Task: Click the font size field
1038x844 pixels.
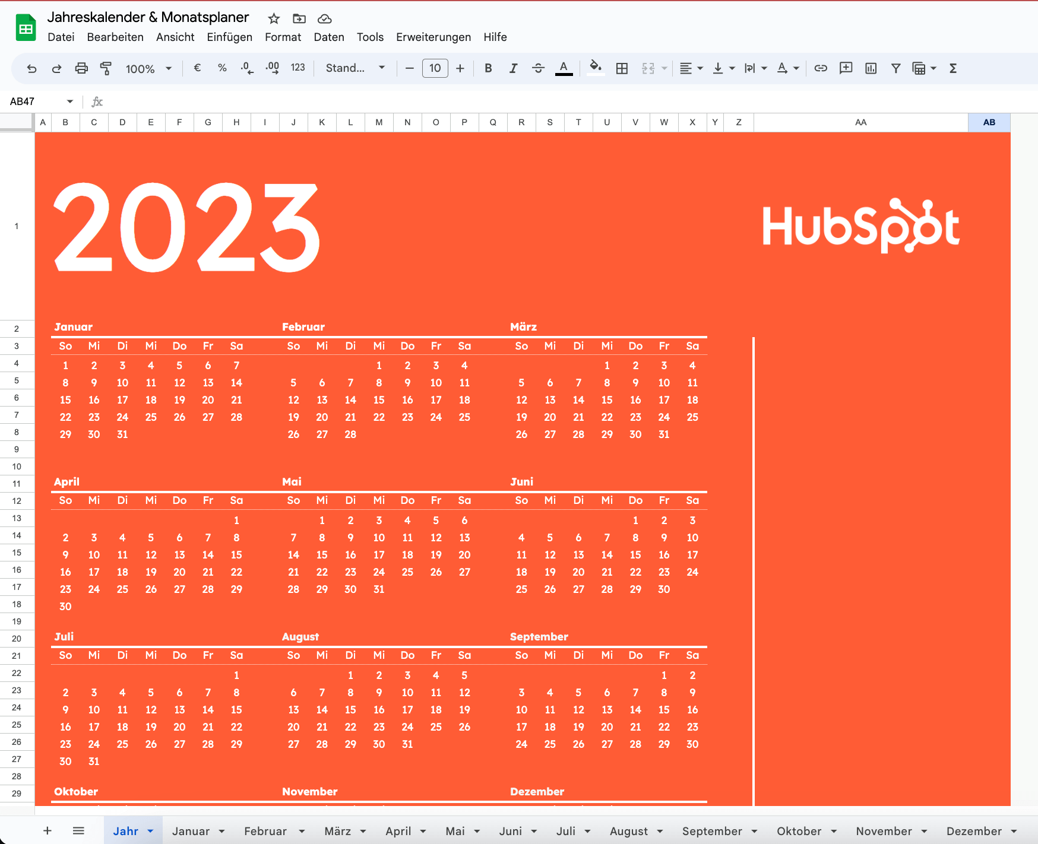Action: pyautogui.click(x=435, y=68)
